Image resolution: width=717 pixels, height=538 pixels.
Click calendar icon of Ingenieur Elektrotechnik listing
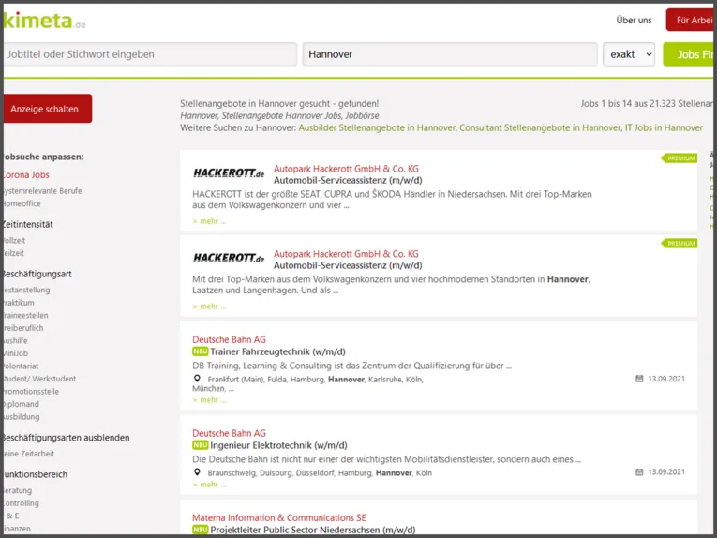pos(639,471)
